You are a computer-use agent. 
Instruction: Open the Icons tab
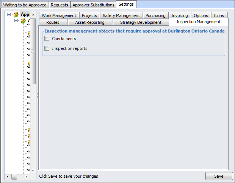pyautogui.click(x=219, y=16)
